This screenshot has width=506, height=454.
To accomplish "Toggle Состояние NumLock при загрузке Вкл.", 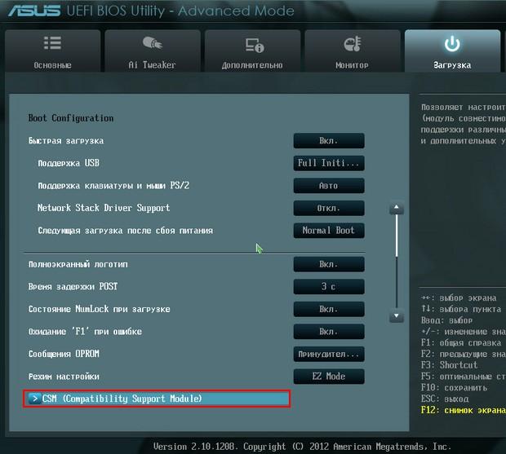I will click(329, 309).
